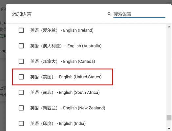Check the English (Australia) checkbox

click(21, 46)
